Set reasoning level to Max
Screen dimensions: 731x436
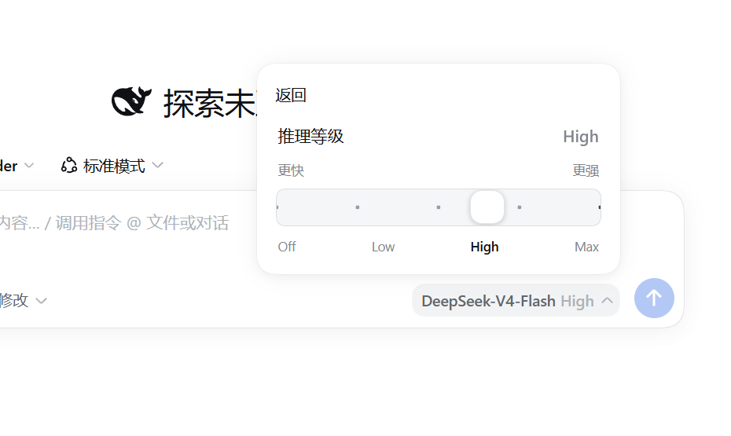click(586, 247)
